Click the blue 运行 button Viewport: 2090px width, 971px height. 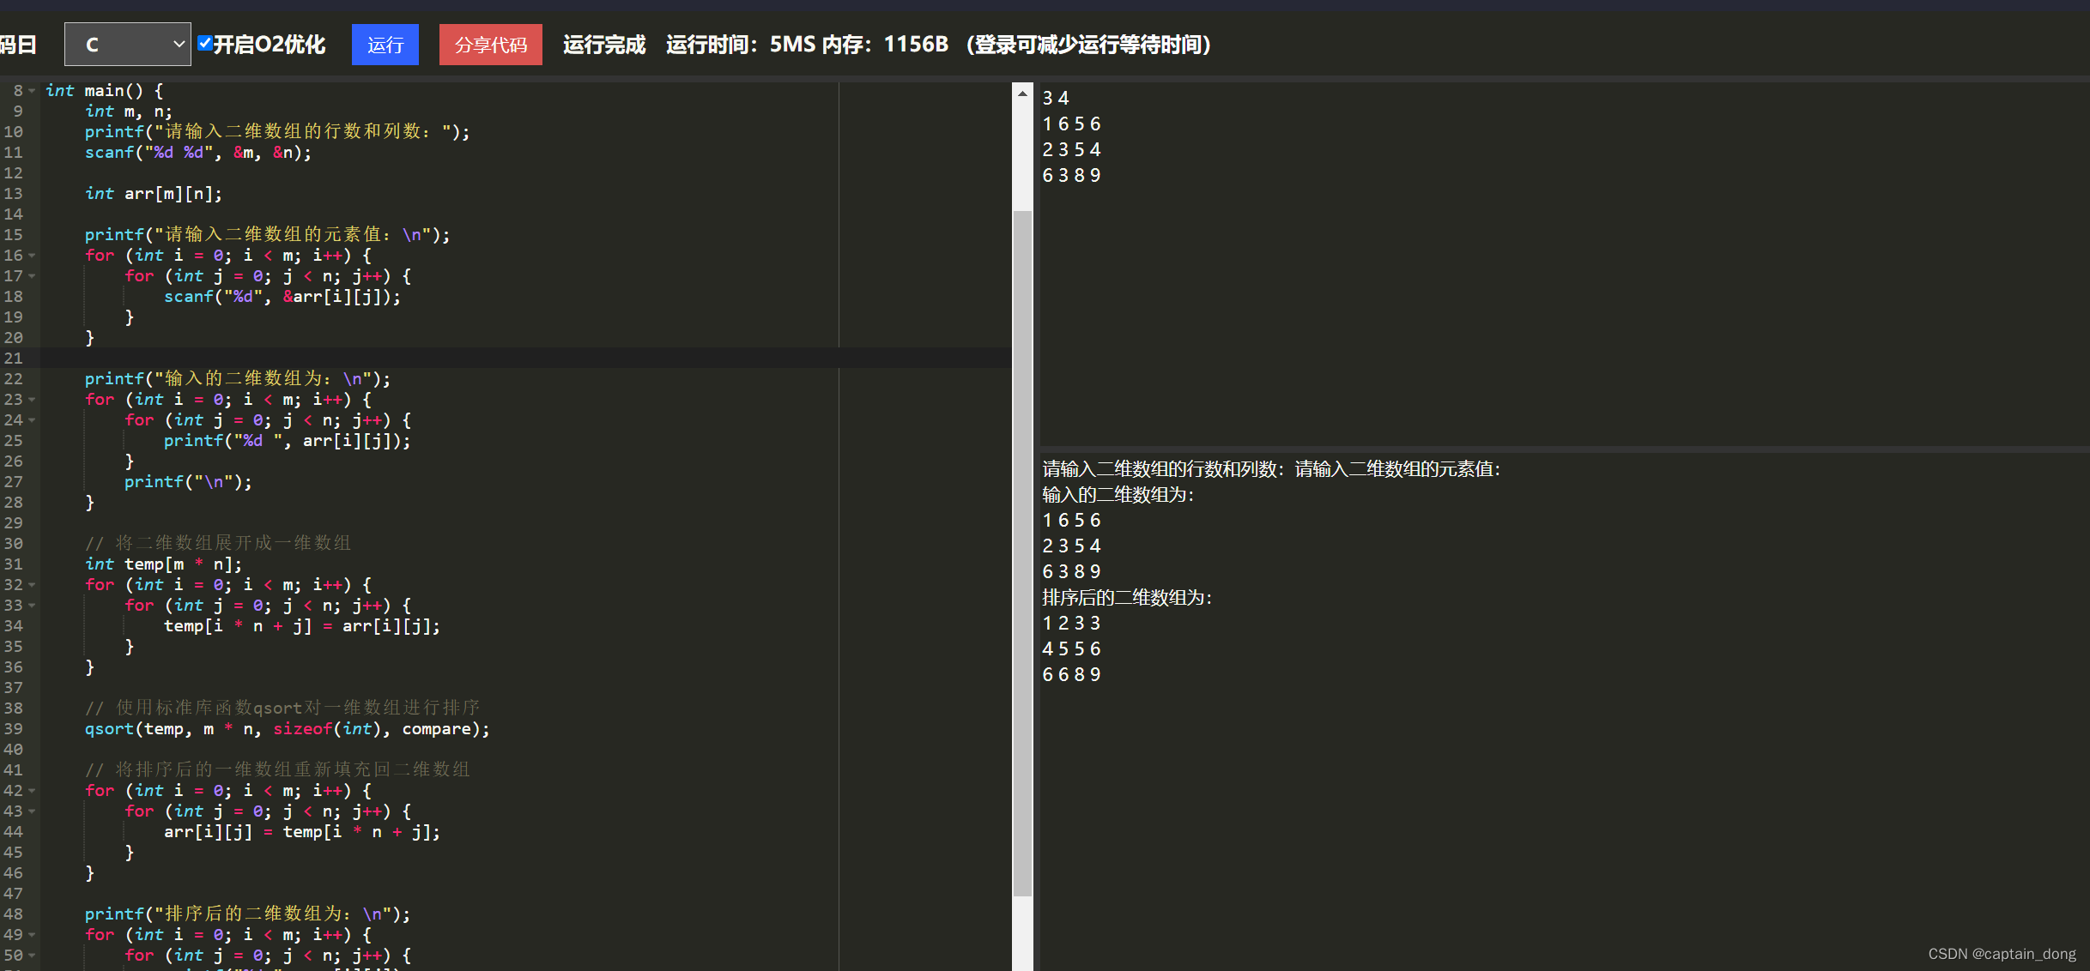[385, 45]
